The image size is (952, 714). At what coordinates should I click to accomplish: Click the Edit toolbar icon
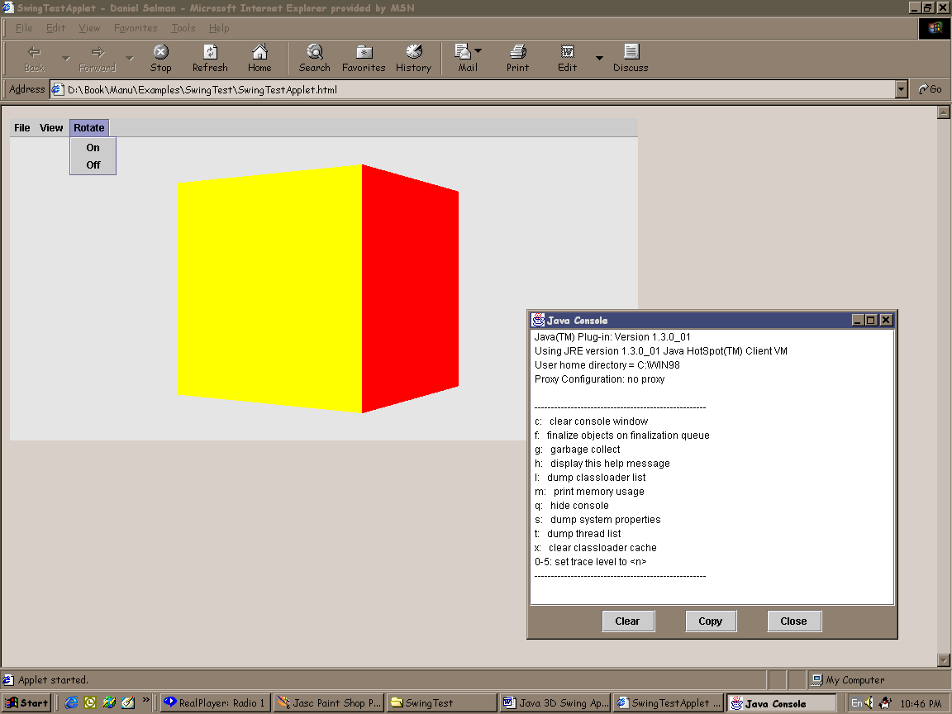[568, 51]
